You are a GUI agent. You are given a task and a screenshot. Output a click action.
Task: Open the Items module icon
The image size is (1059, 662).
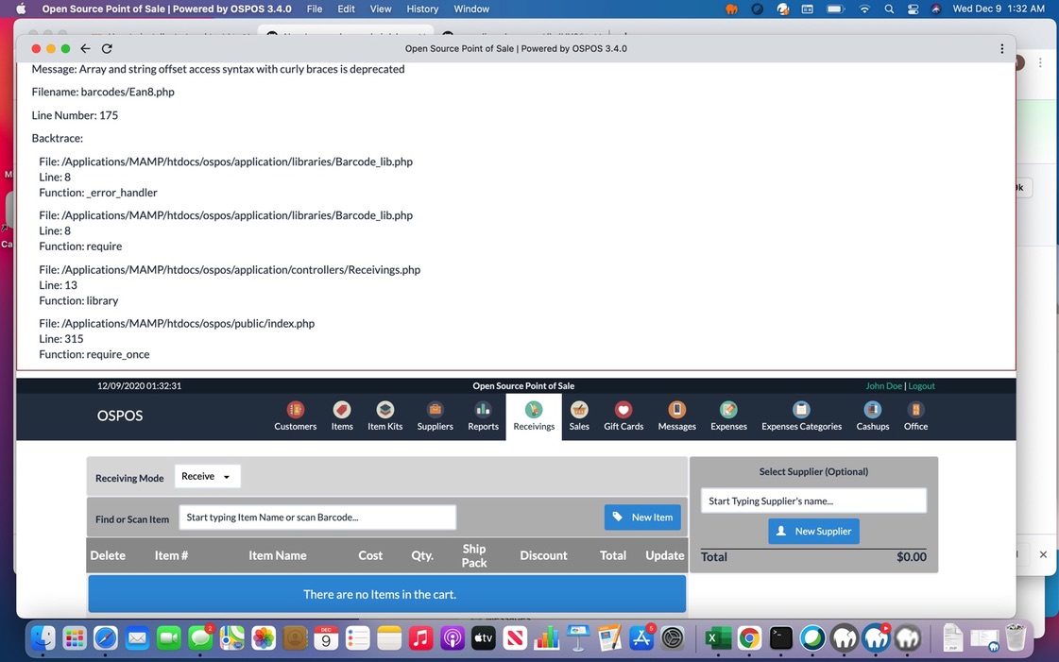(342, 416)
